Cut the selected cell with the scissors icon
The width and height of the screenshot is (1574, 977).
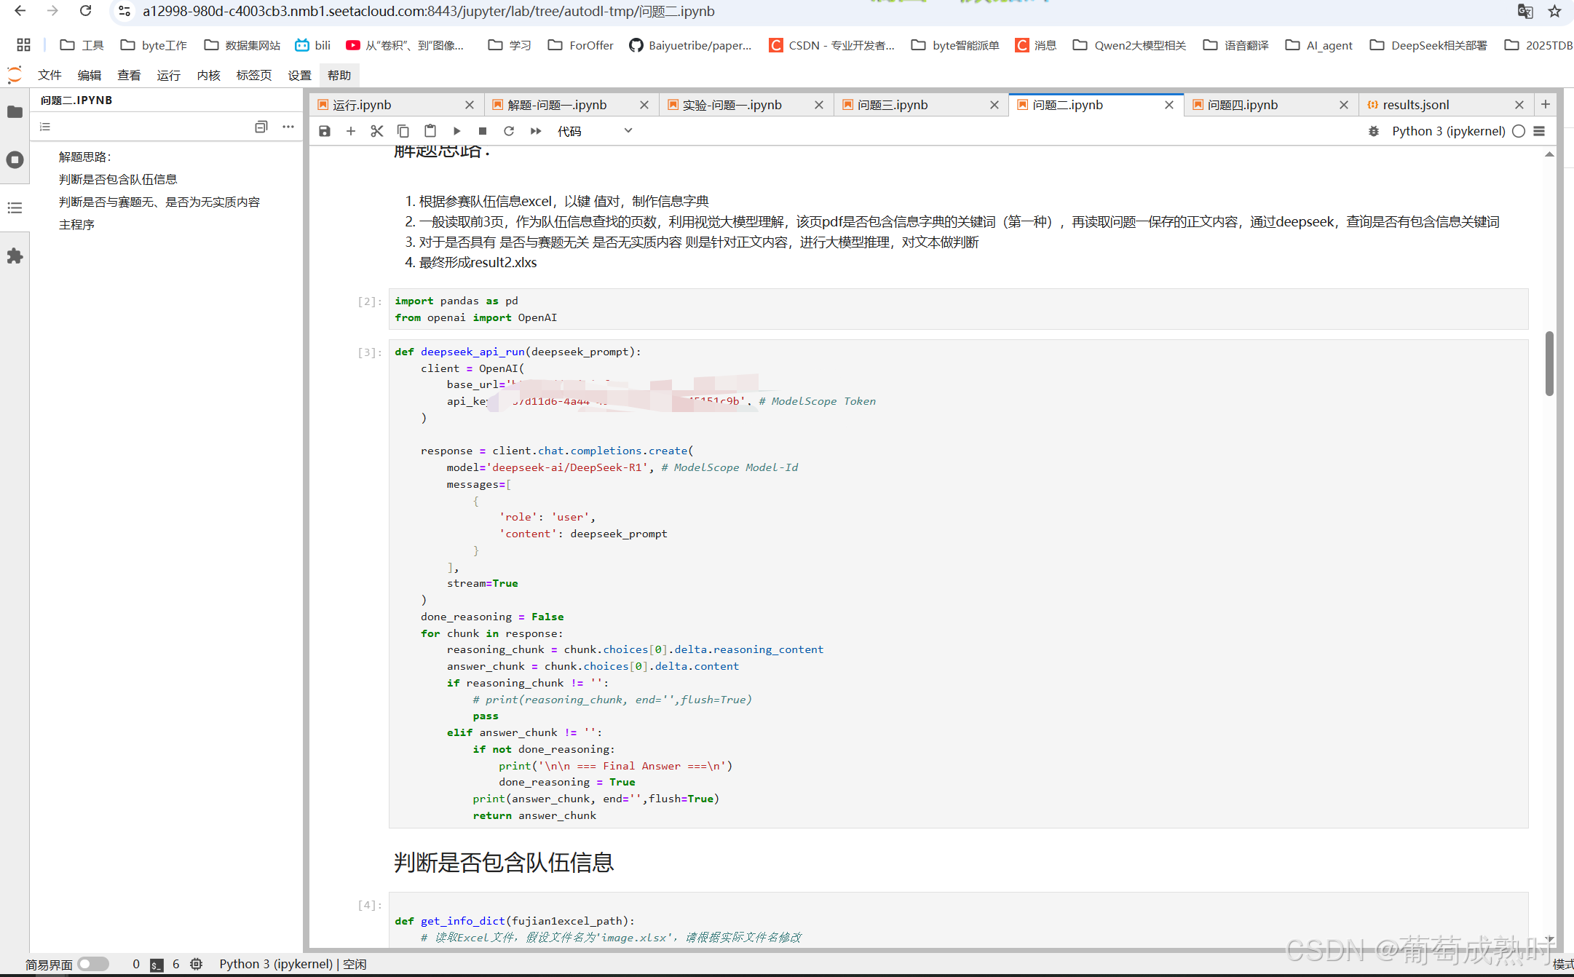coord(376,131)
